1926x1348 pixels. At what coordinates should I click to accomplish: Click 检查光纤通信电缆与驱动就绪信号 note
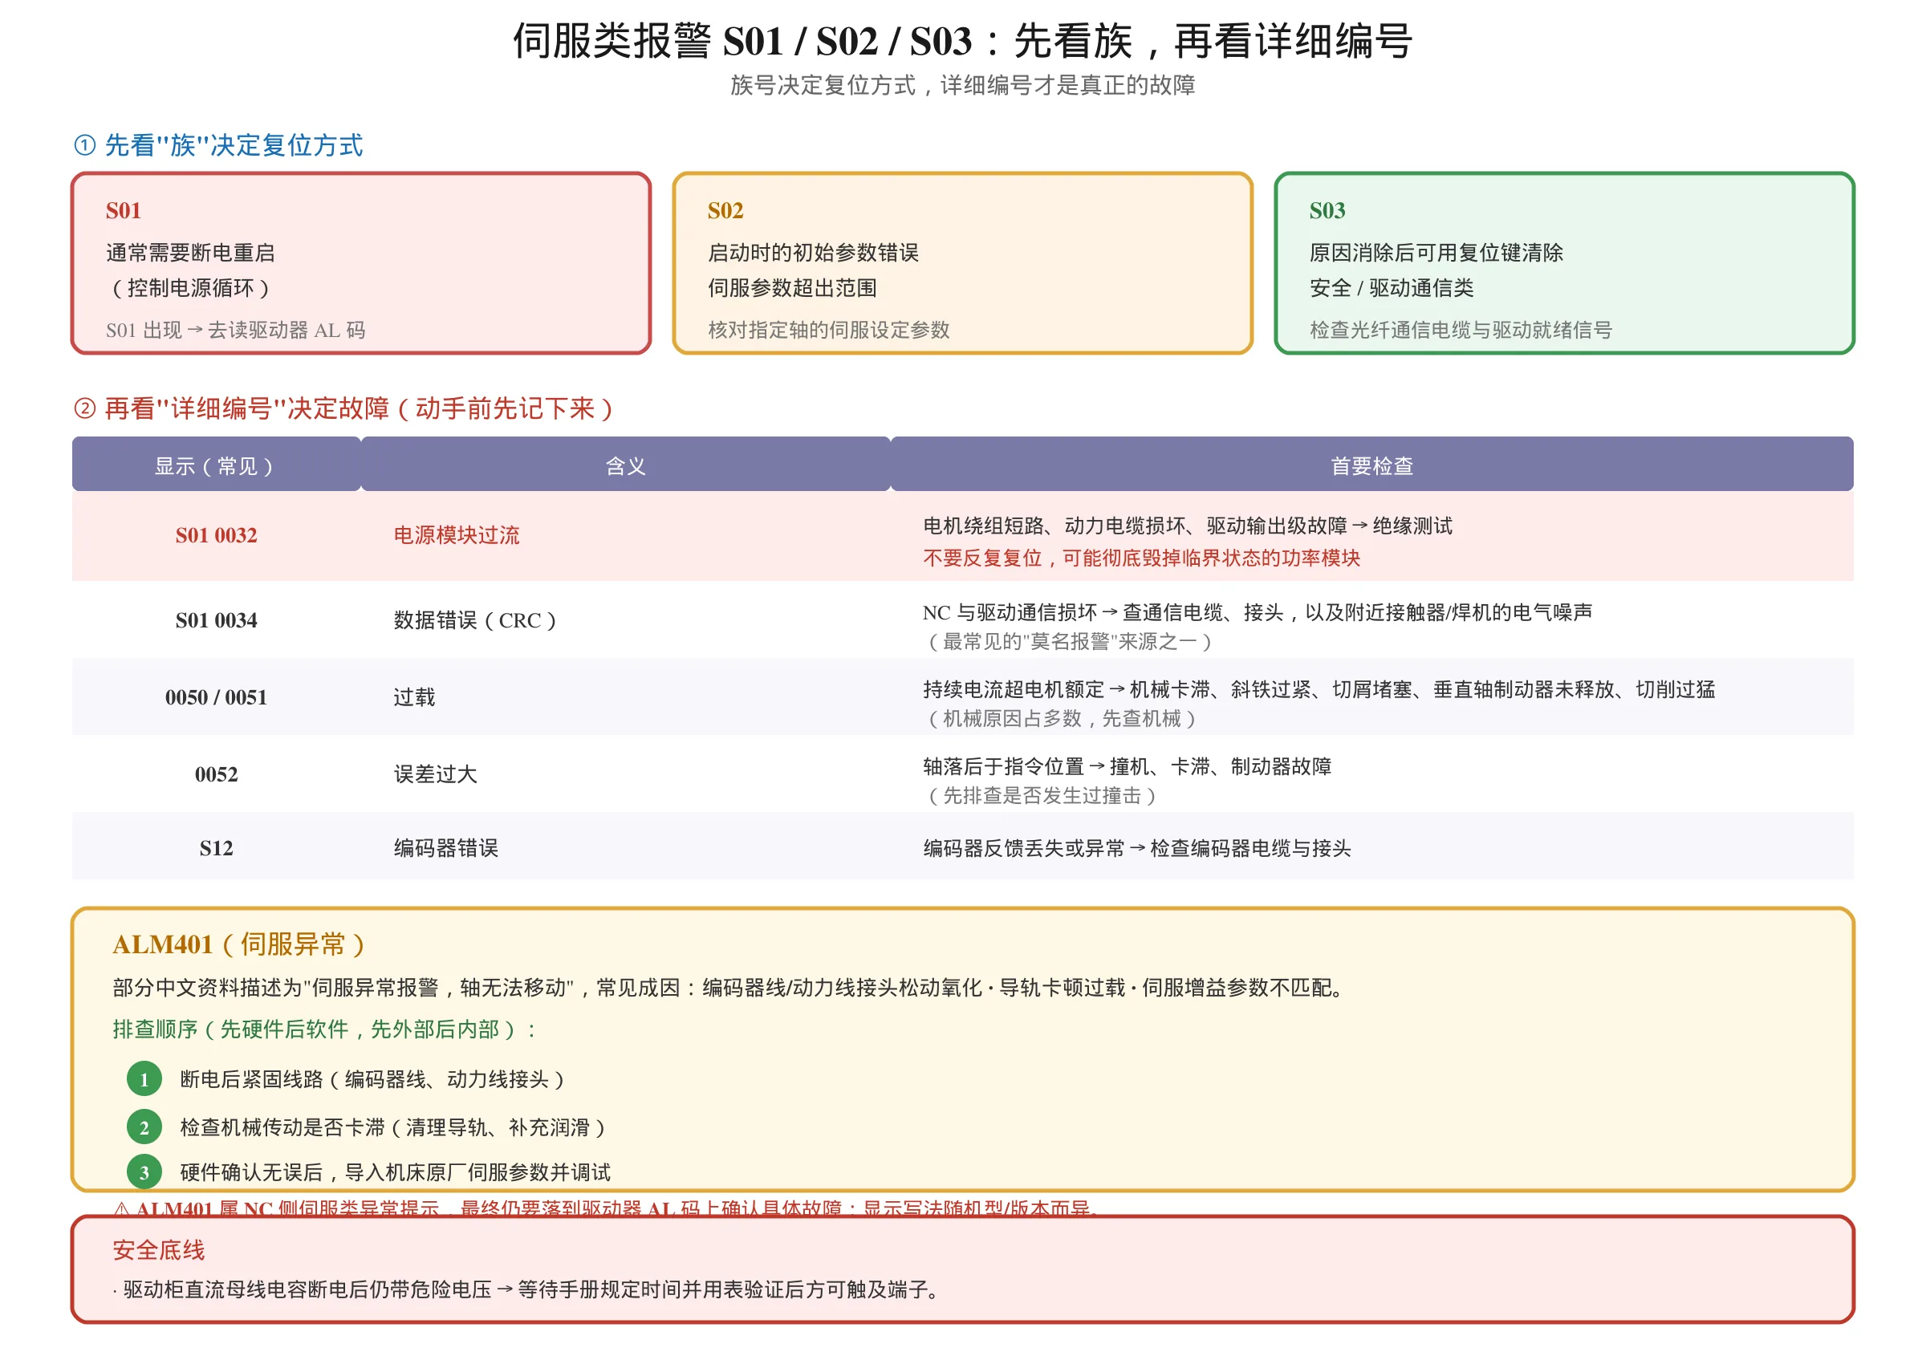click(x=1461, y=330)
